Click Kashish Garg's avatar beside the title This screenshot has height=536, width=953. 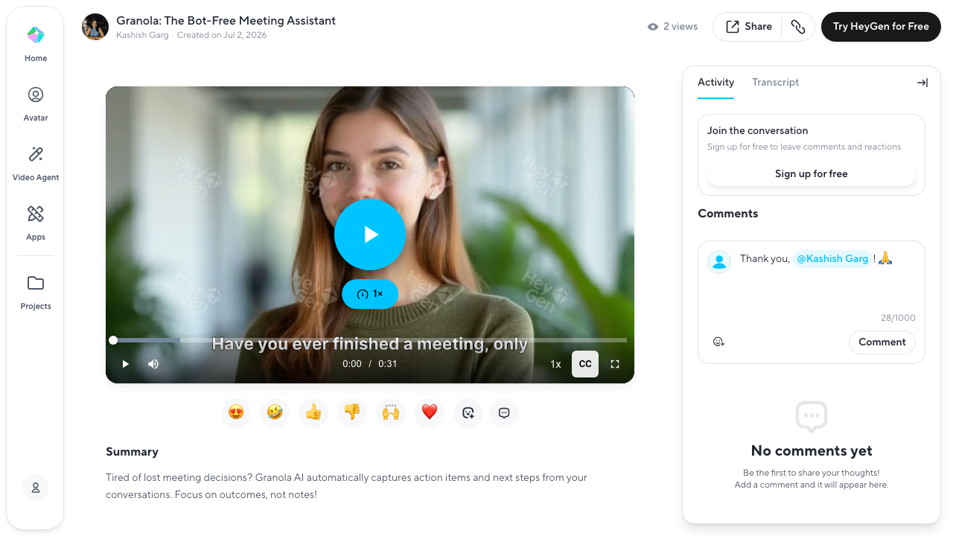click(x=95, y=27)
